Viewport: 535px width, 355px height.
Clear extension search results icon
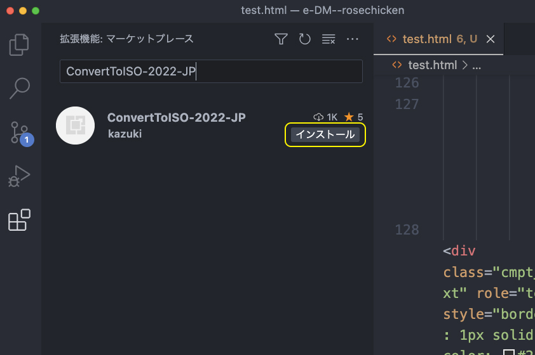point(328,39)
